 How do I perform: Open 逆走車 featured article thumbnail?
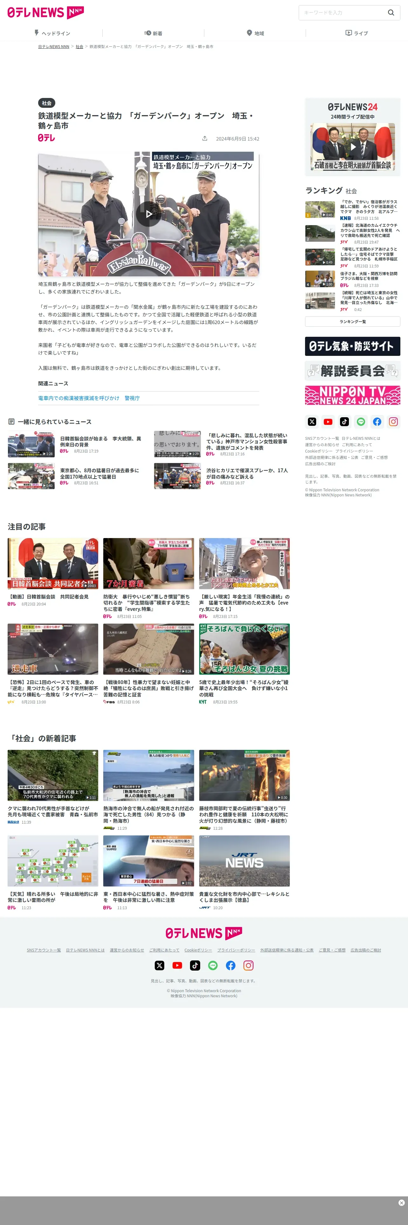point(53,649)
